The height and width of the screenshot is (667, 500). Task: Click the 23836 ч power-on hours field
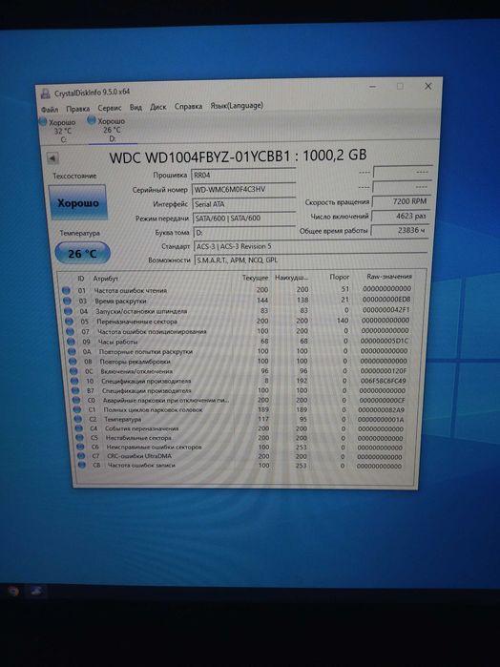click(400, 230)
